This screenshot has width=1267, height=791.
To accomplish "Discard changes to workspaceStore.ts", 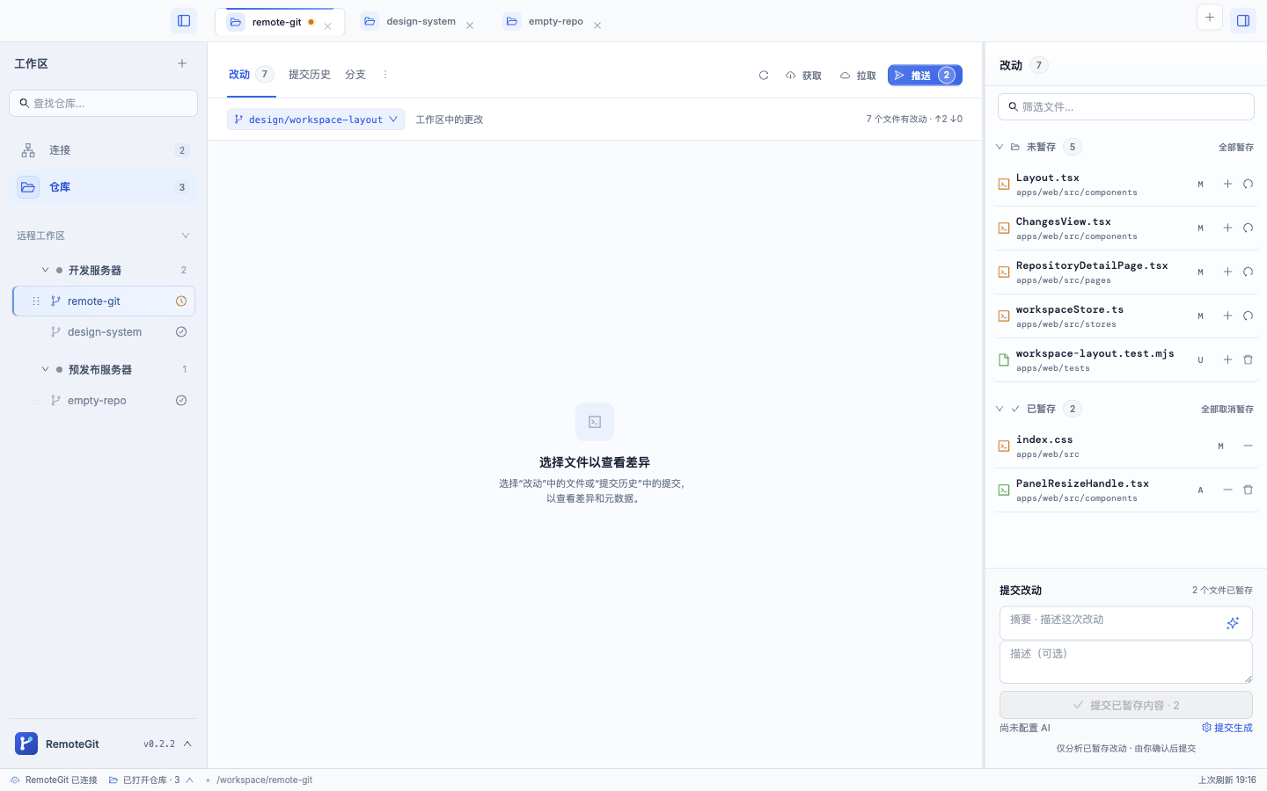I will coord(1248,316).
